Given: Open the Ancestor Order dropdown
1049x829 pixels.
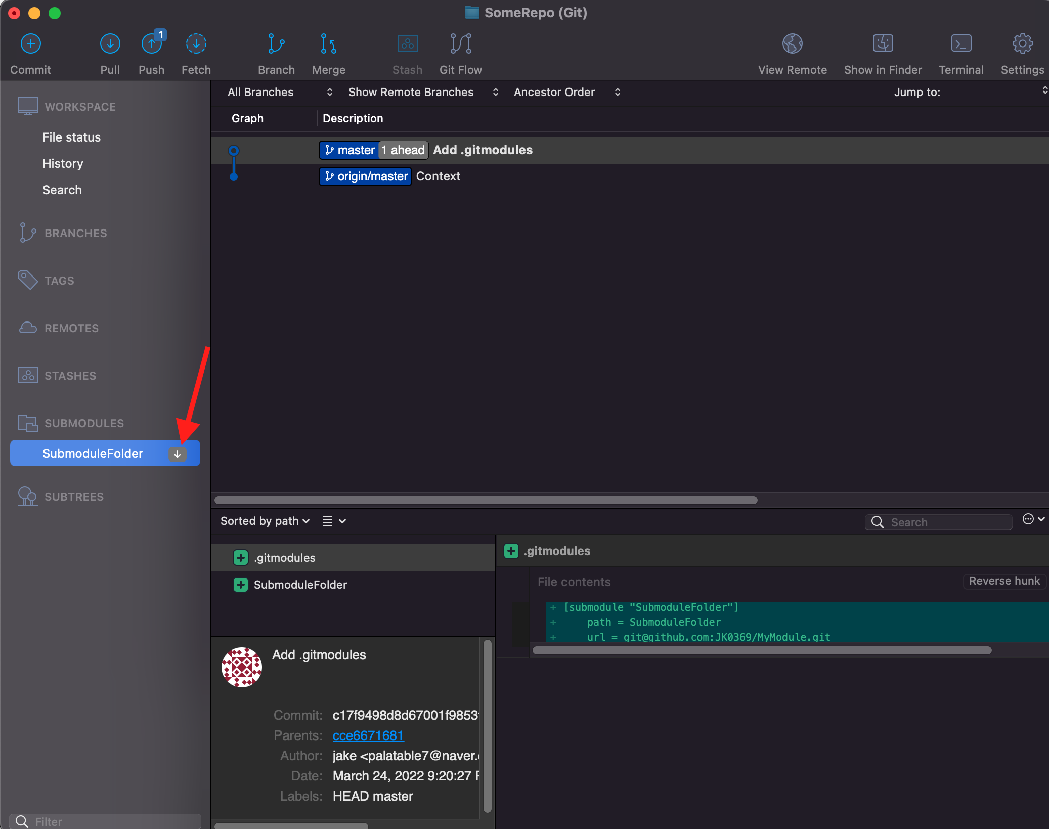Looking at the screenshot, I should pos(566,92).
